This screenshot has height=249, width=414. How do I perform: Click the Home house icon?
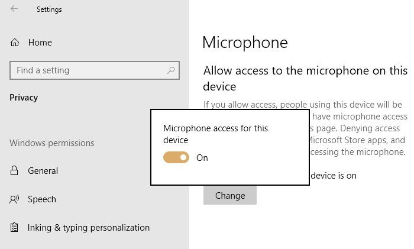[x=15, y=42]
